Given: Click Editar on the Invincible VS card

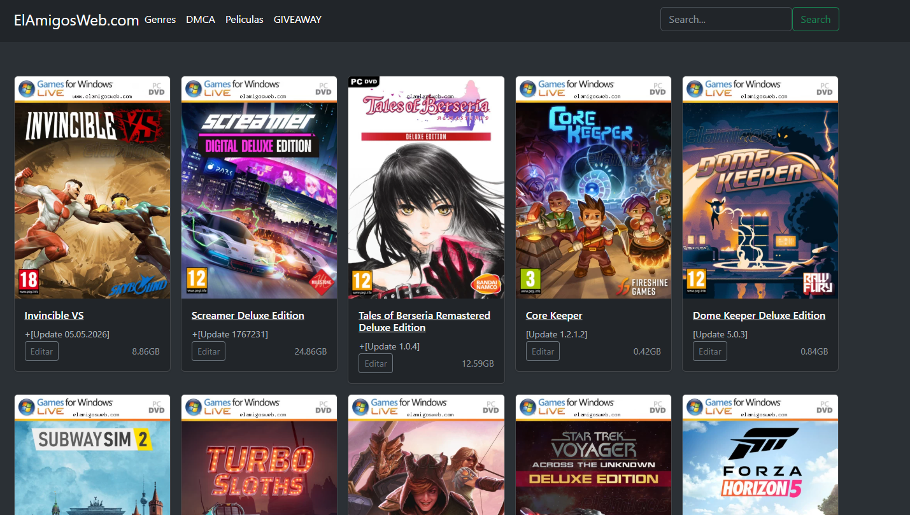Looking at the screenshot, I should (41, 351).
